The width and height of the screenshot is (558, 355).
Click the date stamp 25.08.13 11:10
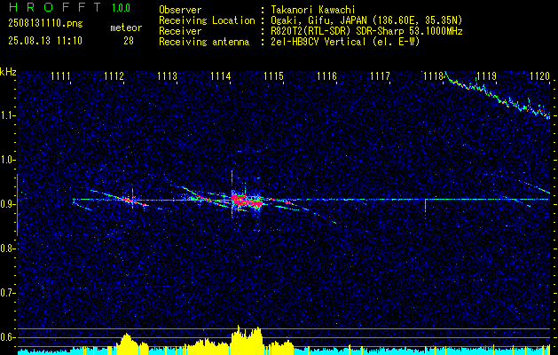tap(45, 41)
